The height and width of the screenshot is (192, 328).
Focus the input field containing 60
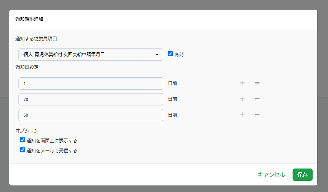point(91,115)
